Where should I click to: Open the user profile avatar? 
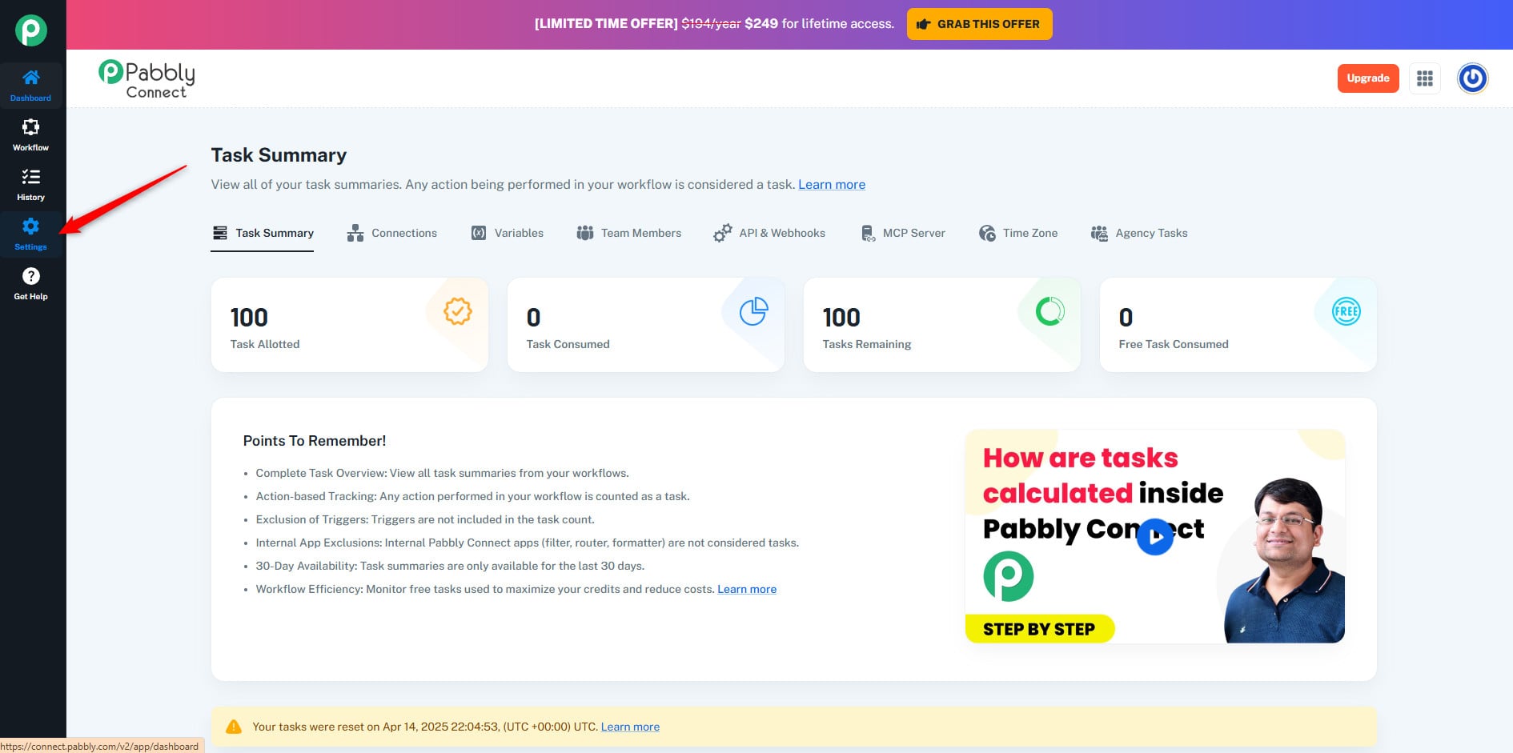(x=1471, y=78)
